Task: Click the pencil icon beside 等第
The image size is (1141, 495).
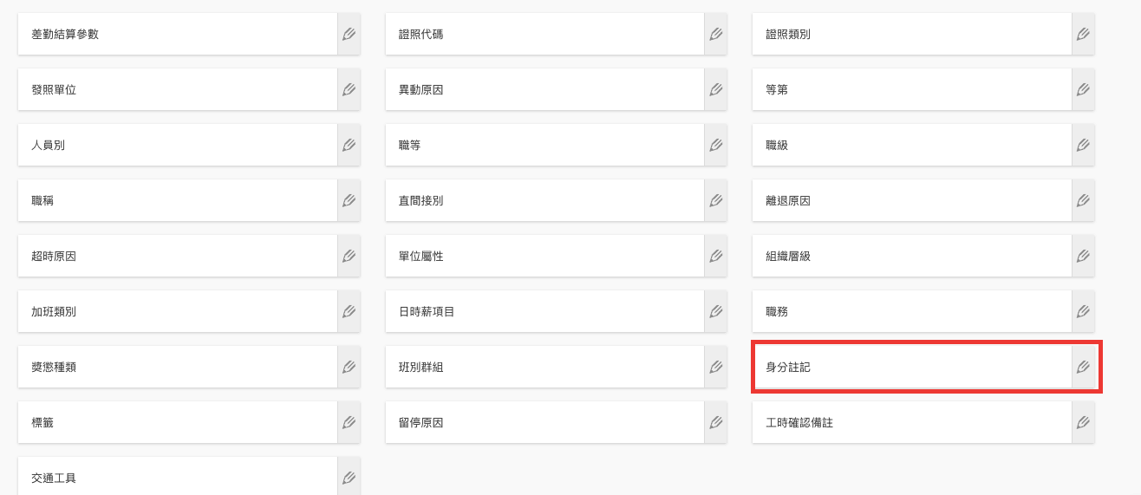Action: click(x=1083, y=90)
